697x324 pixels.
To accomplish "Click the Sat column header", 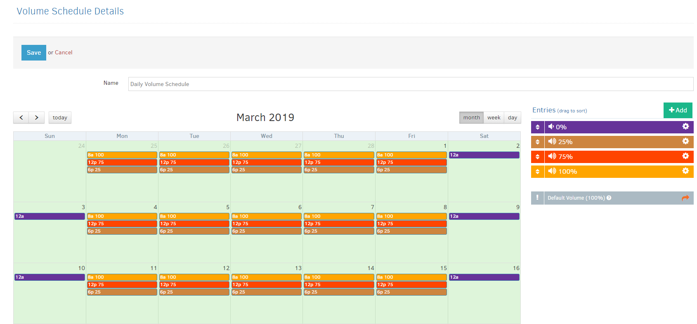I will (484, 136).
